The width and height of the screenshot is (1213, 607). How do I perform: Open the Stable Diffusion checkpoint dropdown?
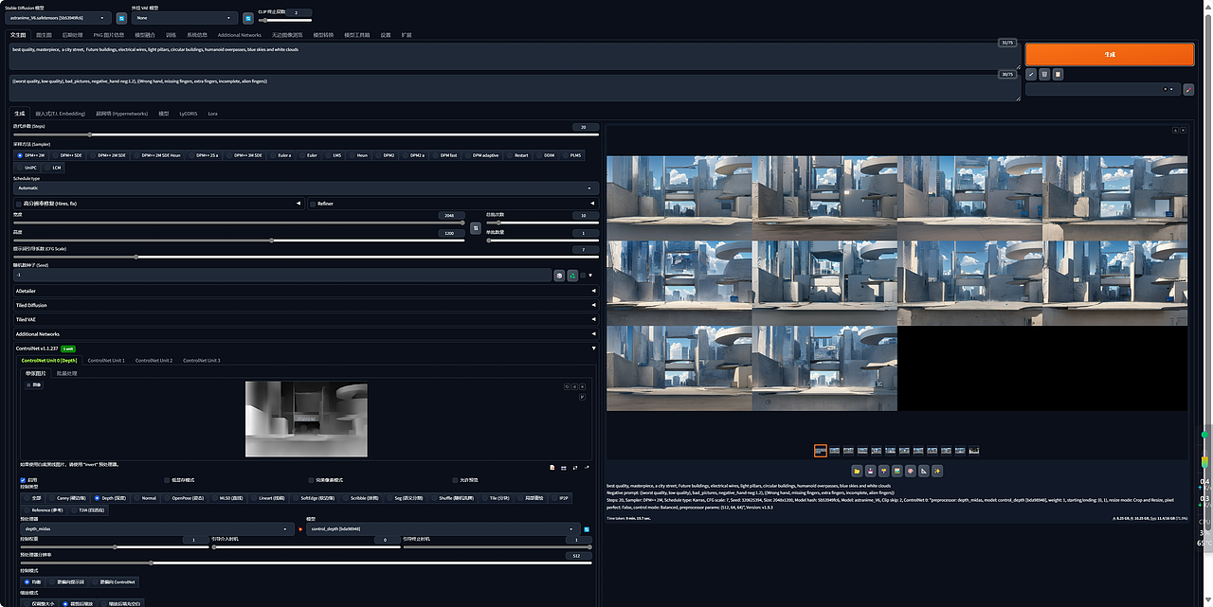[x=58, y=17]
